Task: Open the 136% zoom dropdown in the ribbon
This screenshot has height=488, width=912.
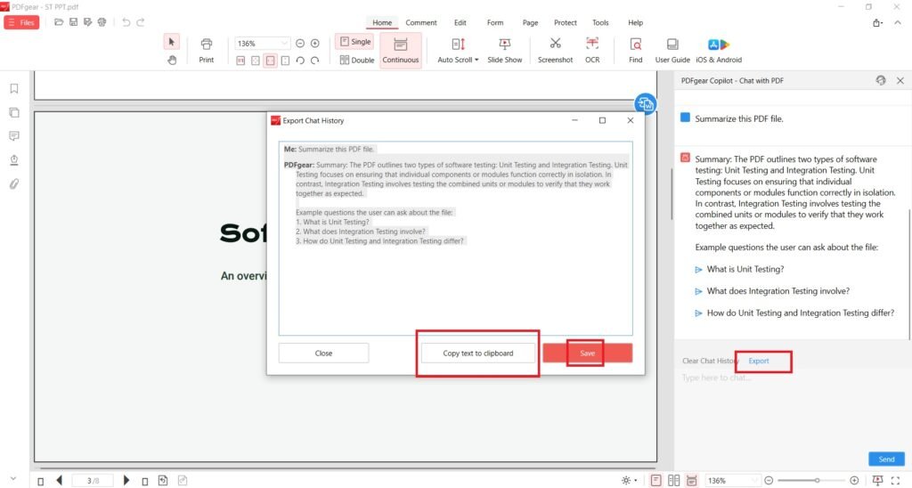Action: coord(285,43)
